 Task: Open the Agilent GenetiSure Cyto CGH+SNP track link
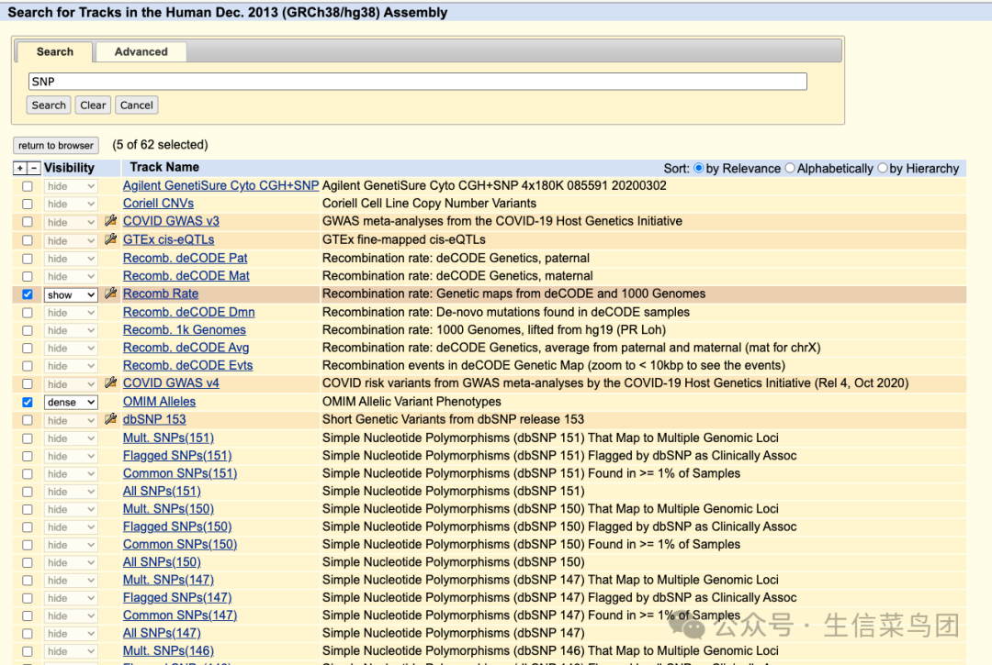tap(220, 185)
